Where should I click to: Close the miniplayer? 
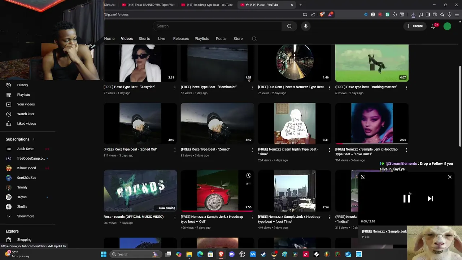(x=450, y=177)
